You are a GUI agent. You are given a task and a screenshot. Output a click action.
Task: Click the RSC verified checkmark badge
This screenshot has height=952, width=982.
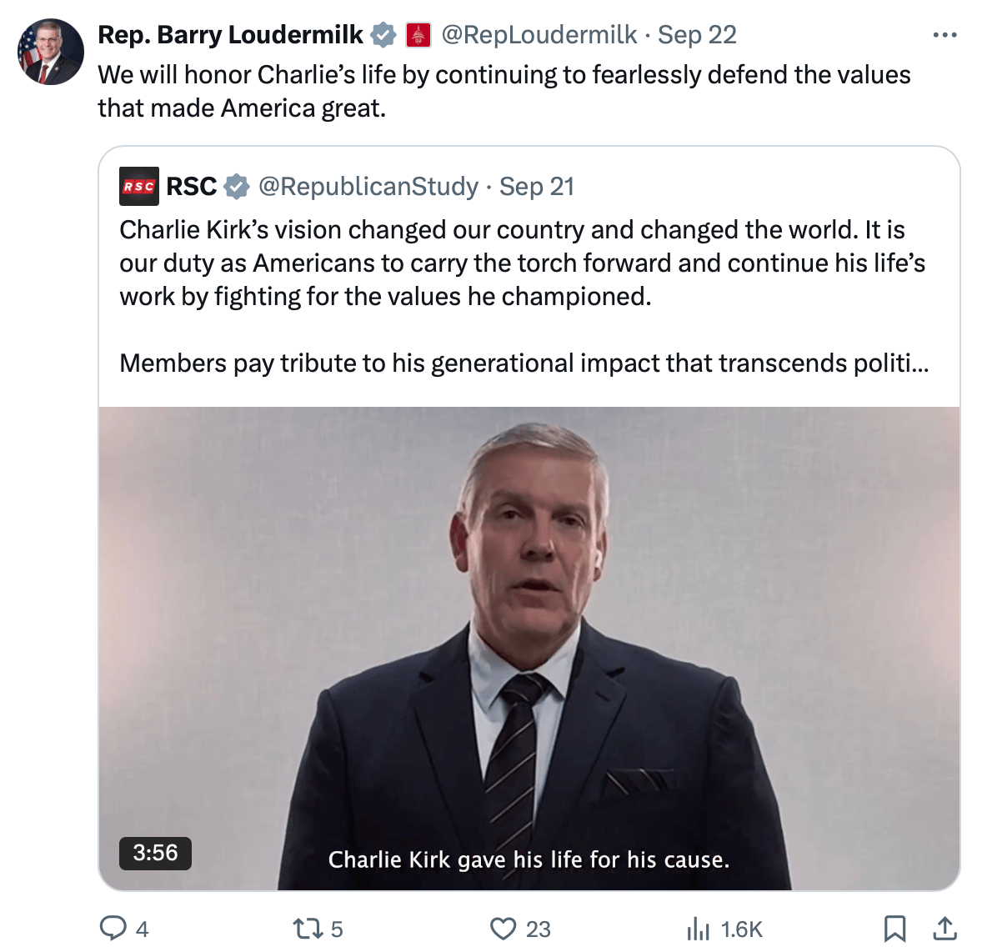click(238, 187)
